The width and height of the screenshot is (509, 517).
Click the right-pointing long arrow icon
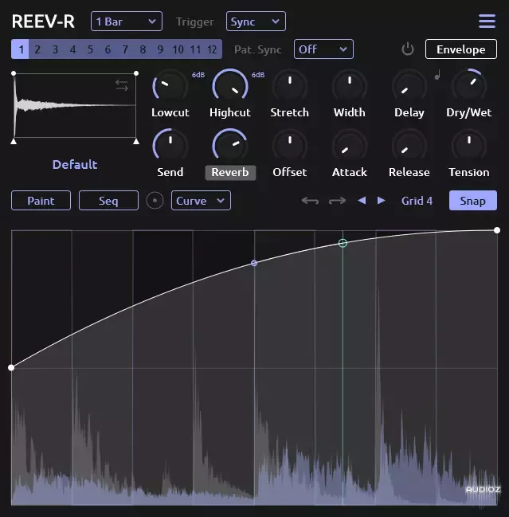coord(337,201)
